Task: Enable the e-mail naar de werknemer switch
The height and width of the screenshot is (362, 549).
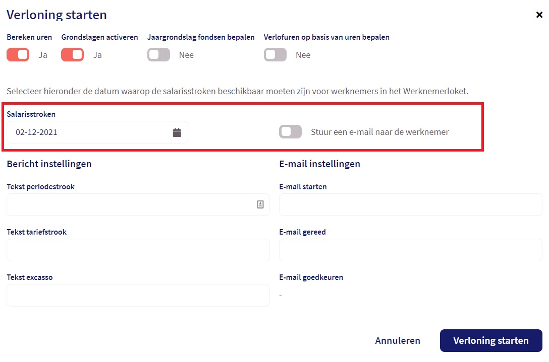Action: (x=290, y=132)
